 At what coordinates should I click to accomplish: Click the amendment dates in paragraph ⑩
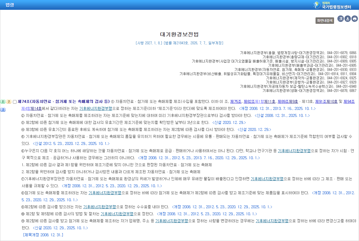pyautogui.click(x=207, y=214)
